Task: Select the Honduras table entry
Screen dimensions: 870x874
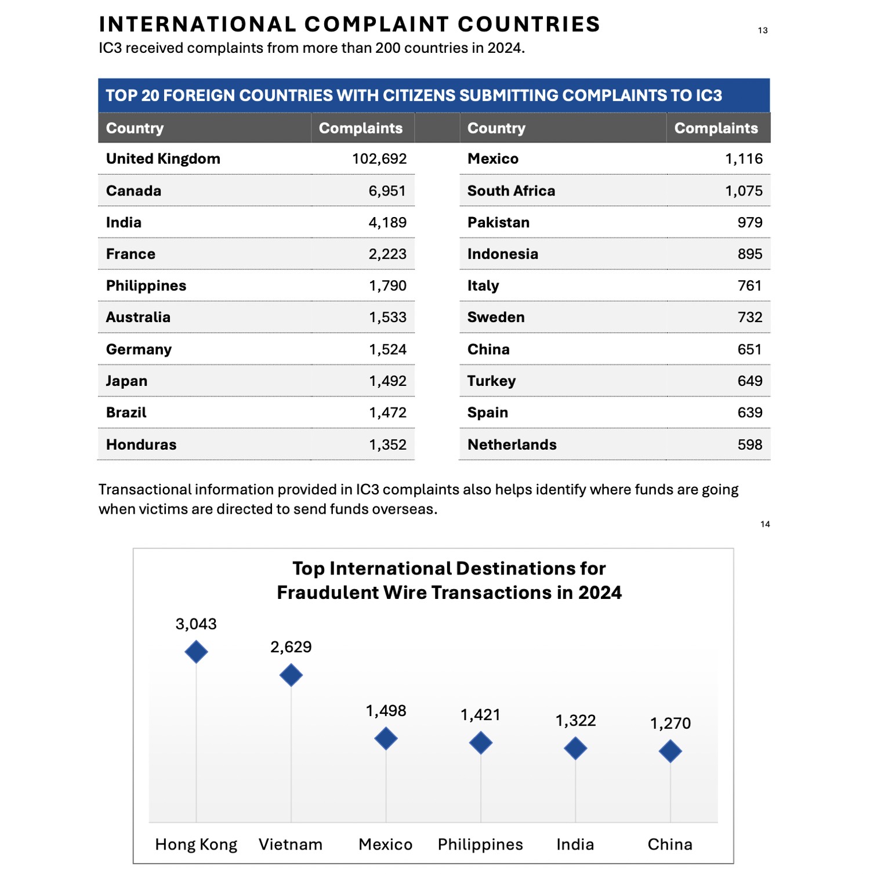Action: [x=256, y=445]
